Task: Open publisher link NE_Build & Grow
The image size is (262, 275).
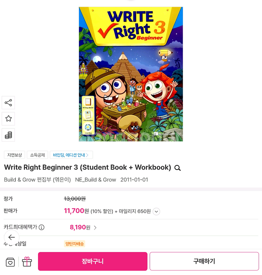Action: pyautogui.click(x=95, y=180)
